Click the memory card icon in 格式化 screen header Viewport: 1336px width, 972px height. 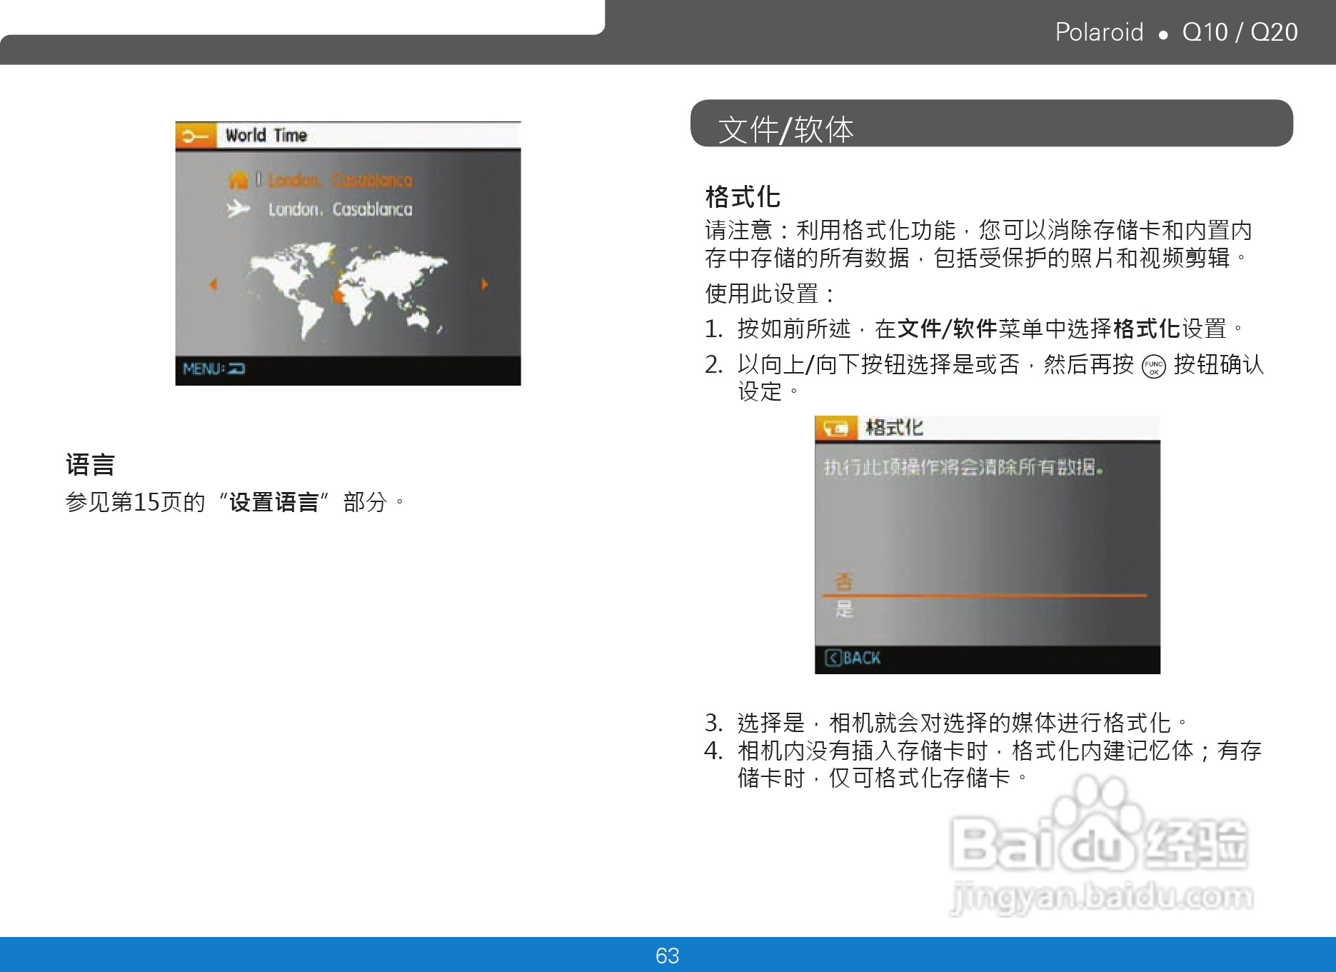click(835, 429)
